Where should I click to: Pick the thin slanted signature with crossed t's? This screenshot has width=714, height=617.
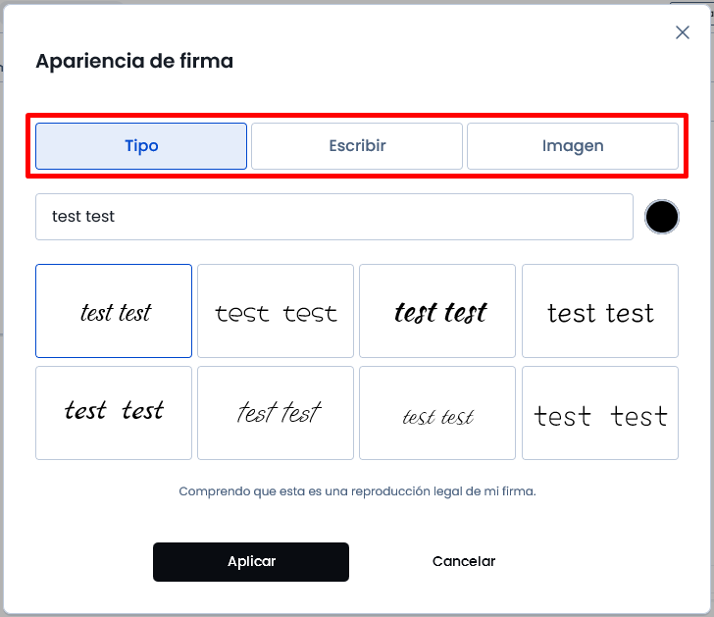tap(276, 413)
